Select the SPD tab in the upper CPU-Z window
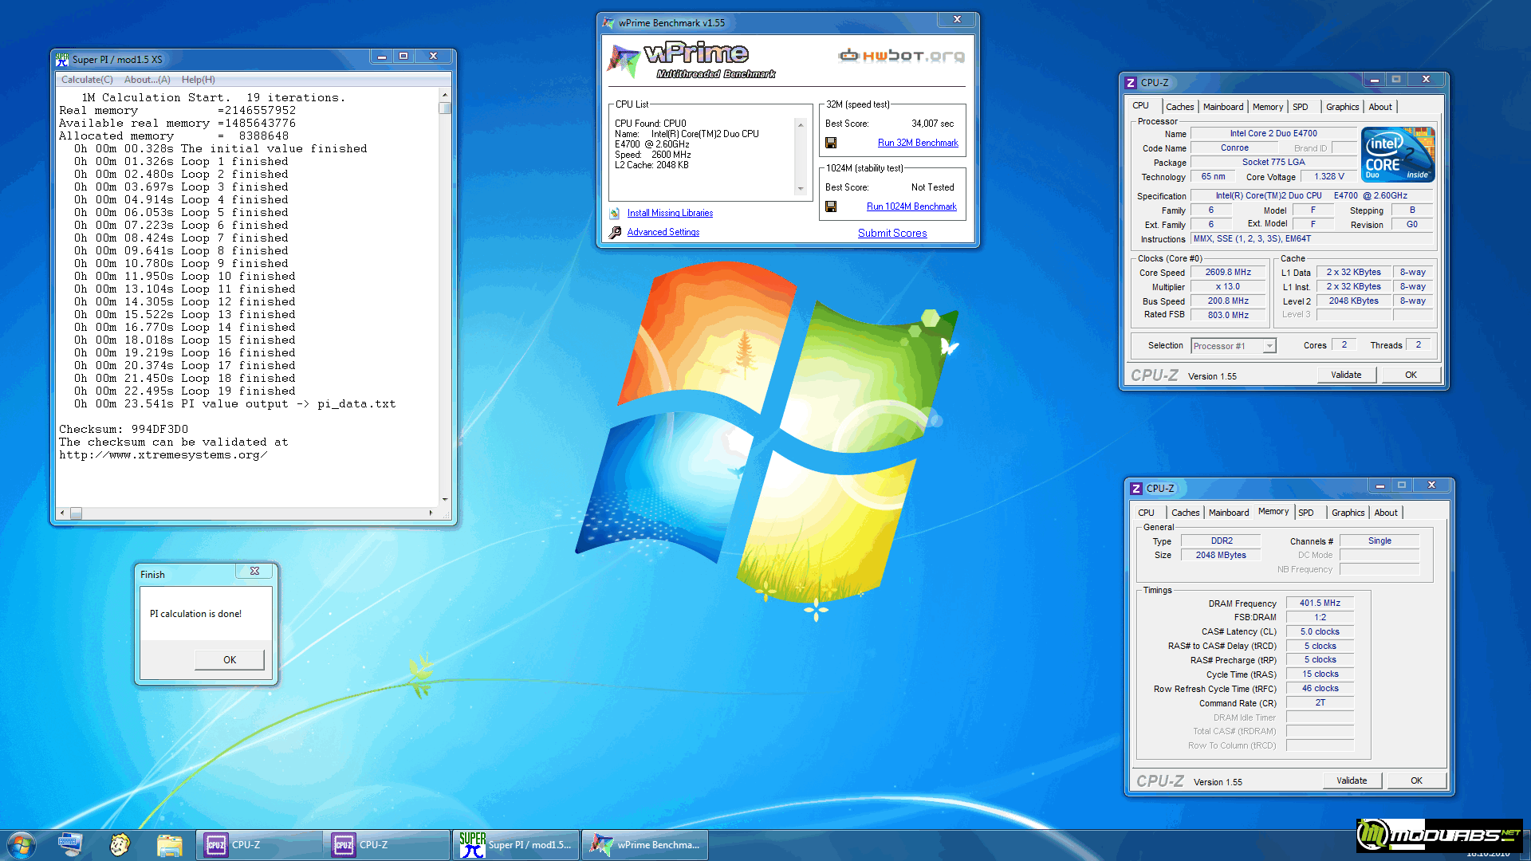Viewport: 1531px width, 861px height. pos(1301,107)
